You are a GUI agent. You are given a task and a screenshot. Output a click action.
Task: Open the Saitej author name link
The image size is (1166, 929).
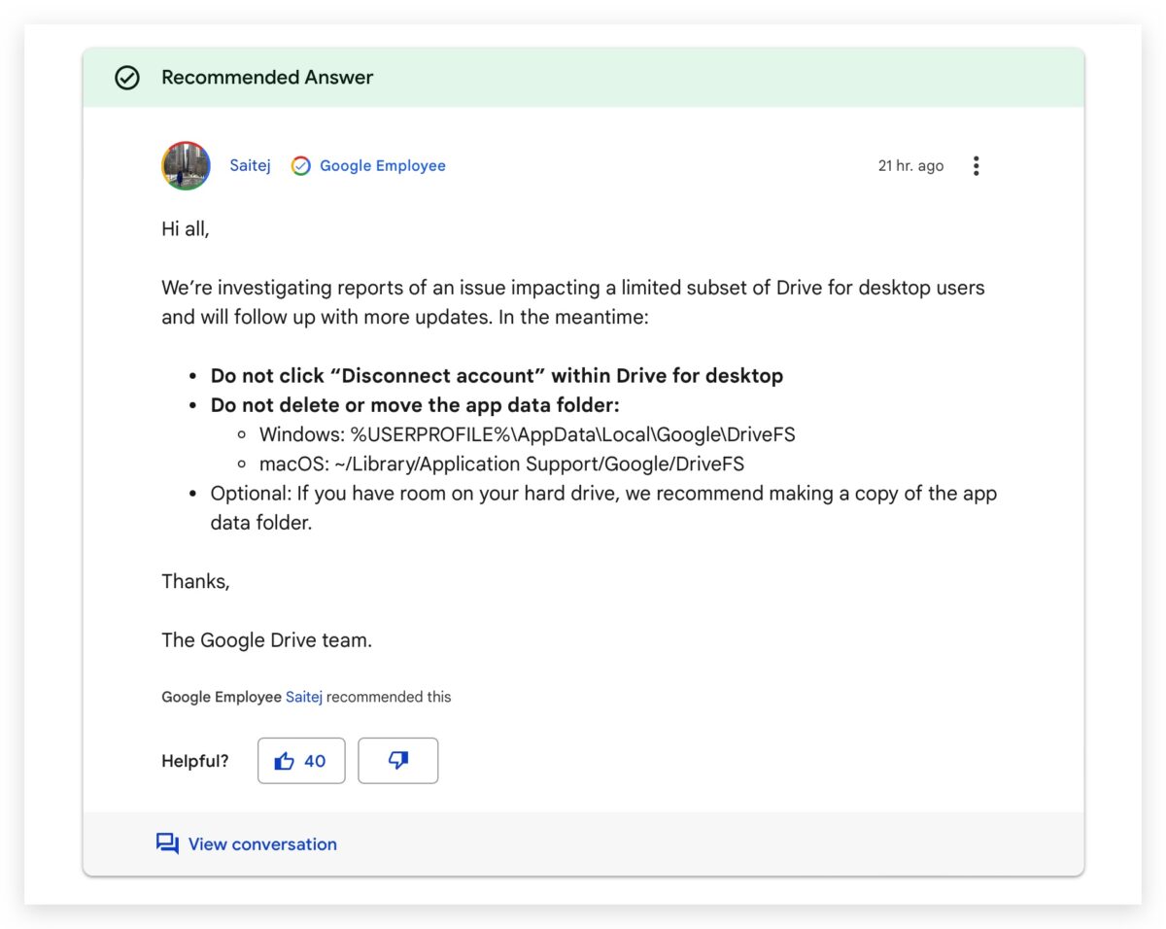(x=250, y=165)
